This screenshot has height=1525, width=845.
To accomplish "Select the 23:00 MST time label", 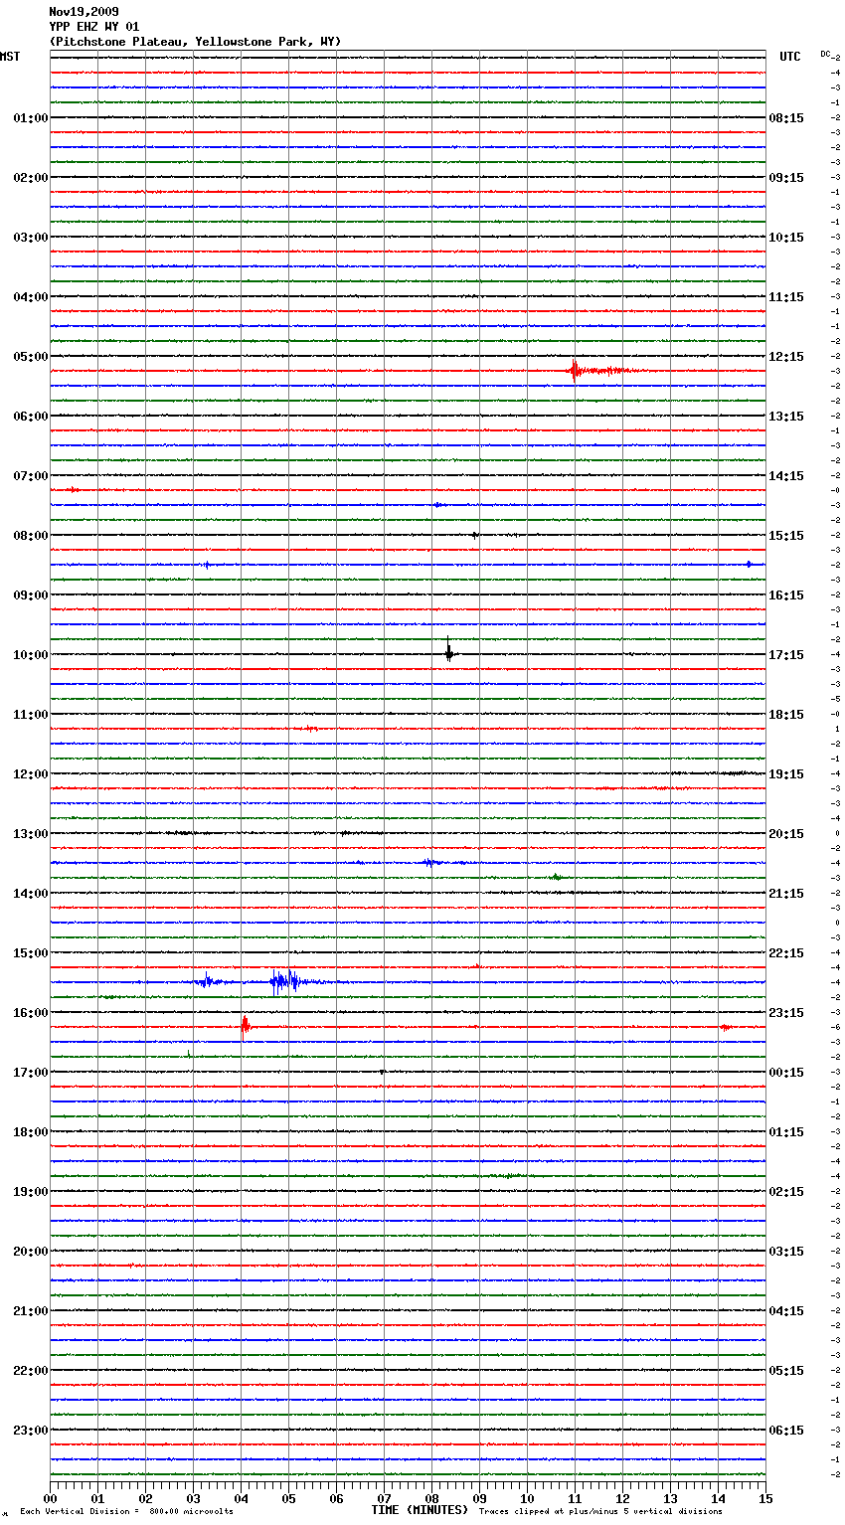I will tap(30, 1431).
